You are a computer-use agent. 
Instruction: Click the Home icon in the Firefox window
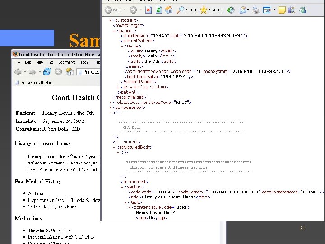(70, 71)
